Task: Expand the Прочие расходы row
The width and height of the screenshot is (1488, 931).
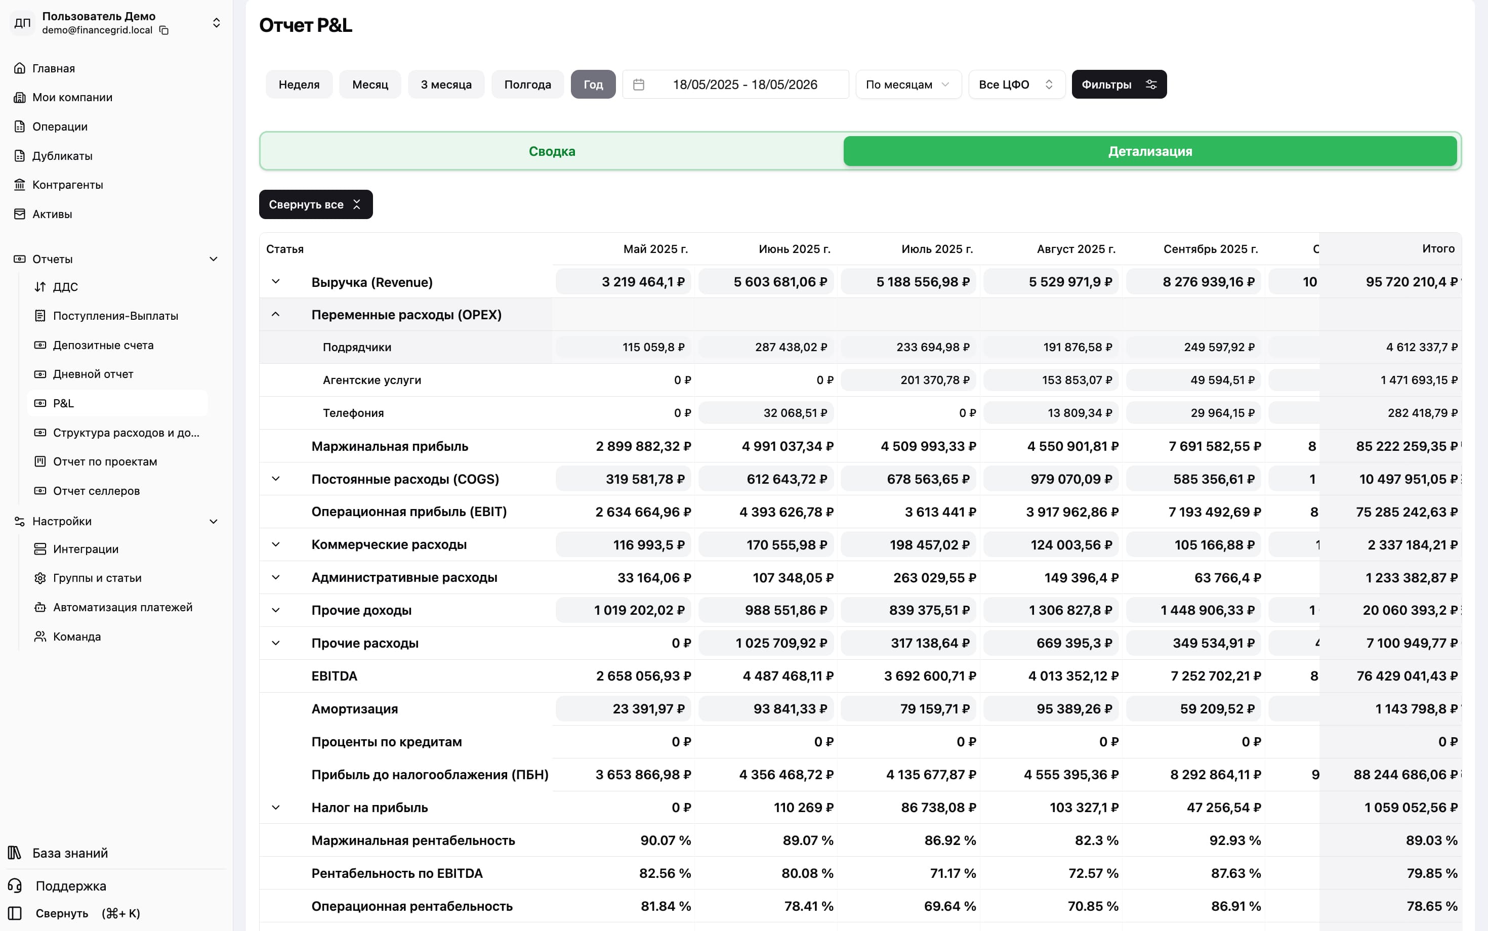Action: click(x=276, y=644)
